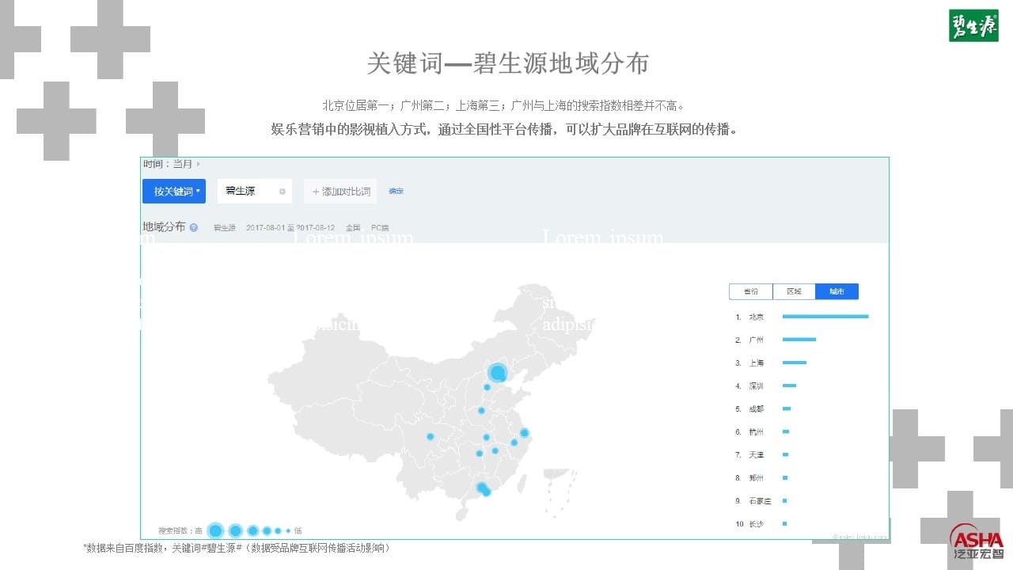The image size is (1013, 570).
Task: Click the largest legend circle next to 高
Action: click(x=215, y=530)
